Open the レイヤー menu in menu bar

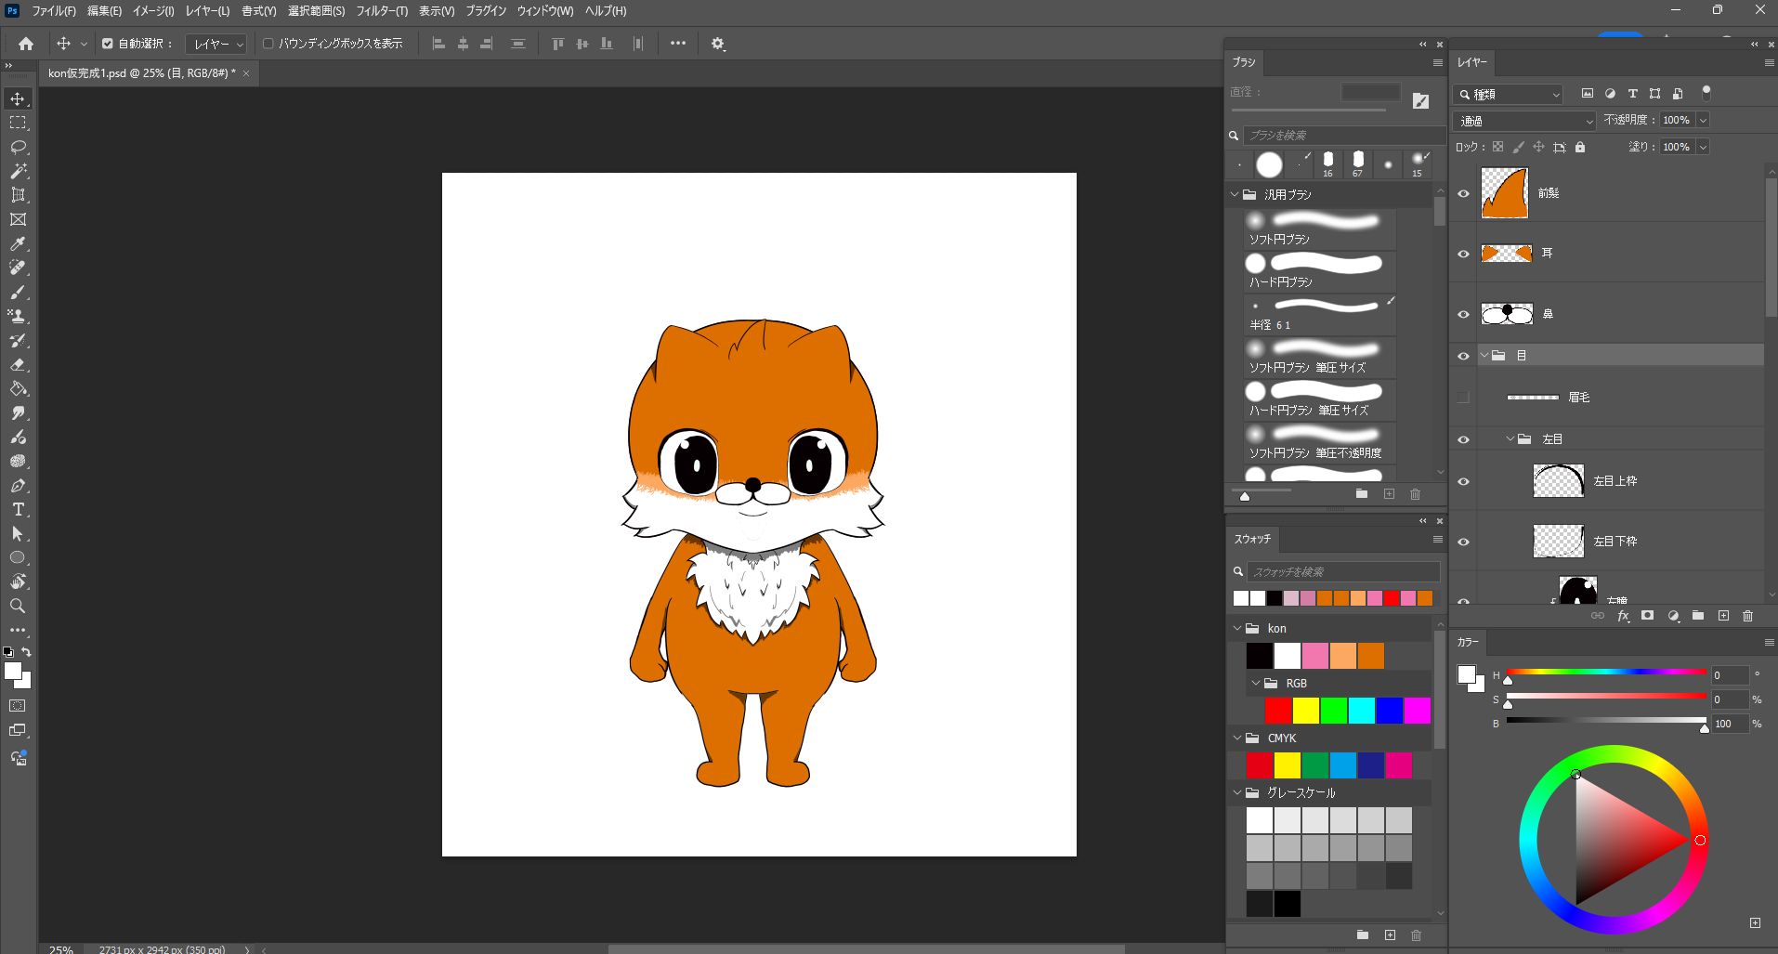tap(206, 11)
